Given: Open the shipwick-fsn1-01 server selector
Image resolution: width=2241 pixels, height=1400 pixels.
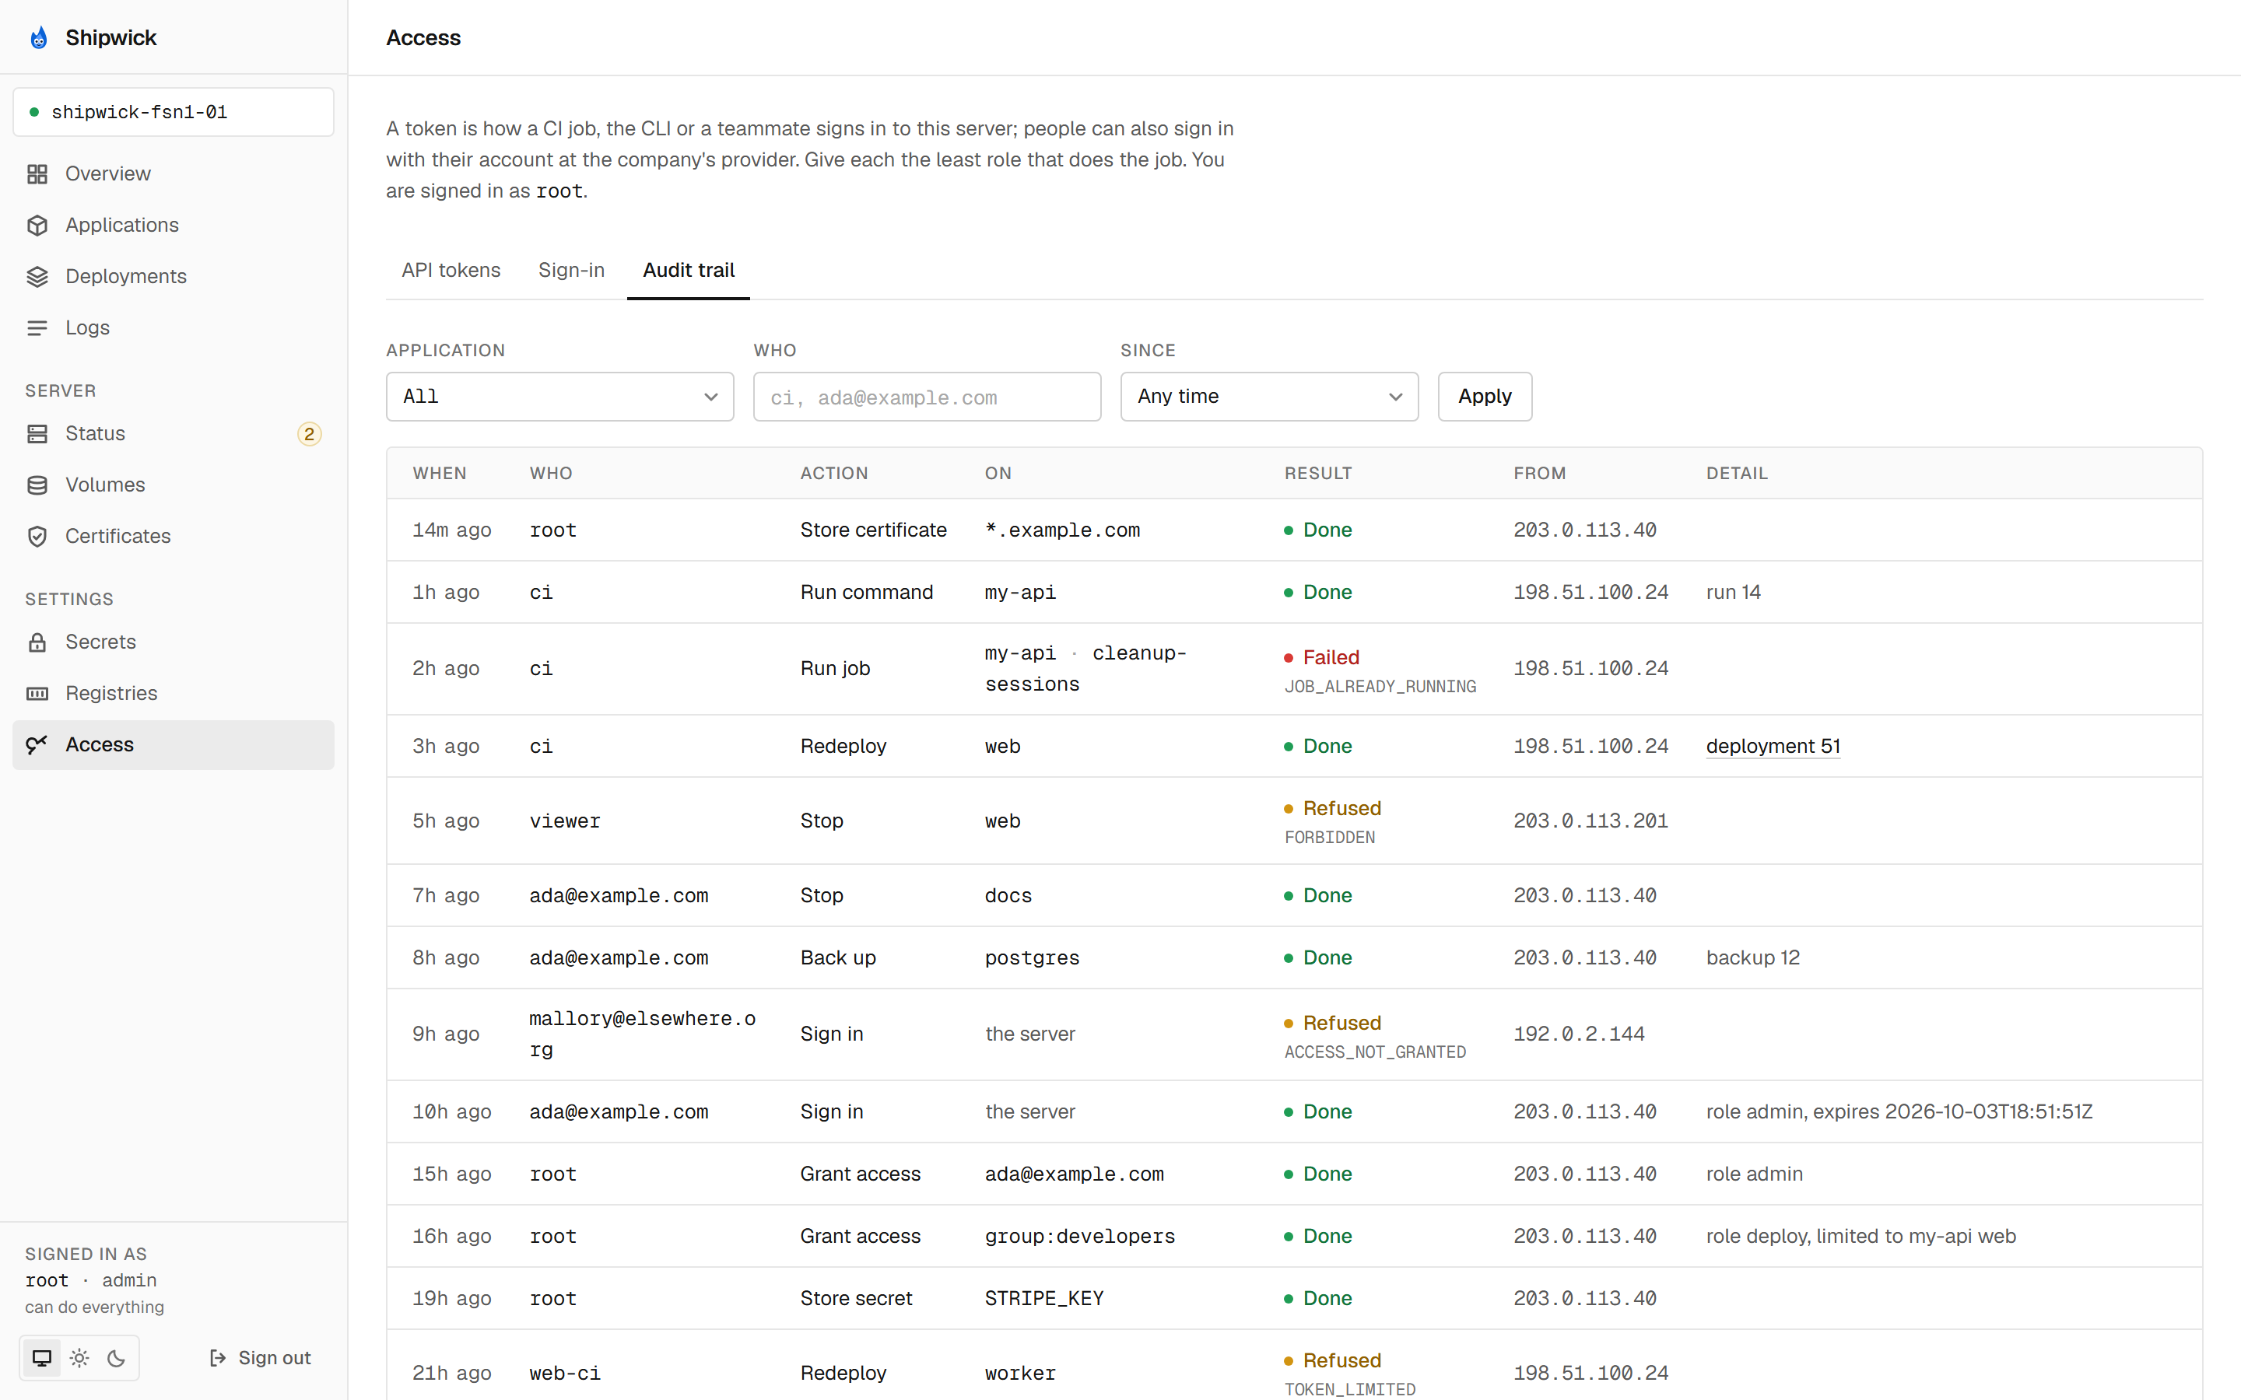Looking at the screenshot, I should coord(174,112).
